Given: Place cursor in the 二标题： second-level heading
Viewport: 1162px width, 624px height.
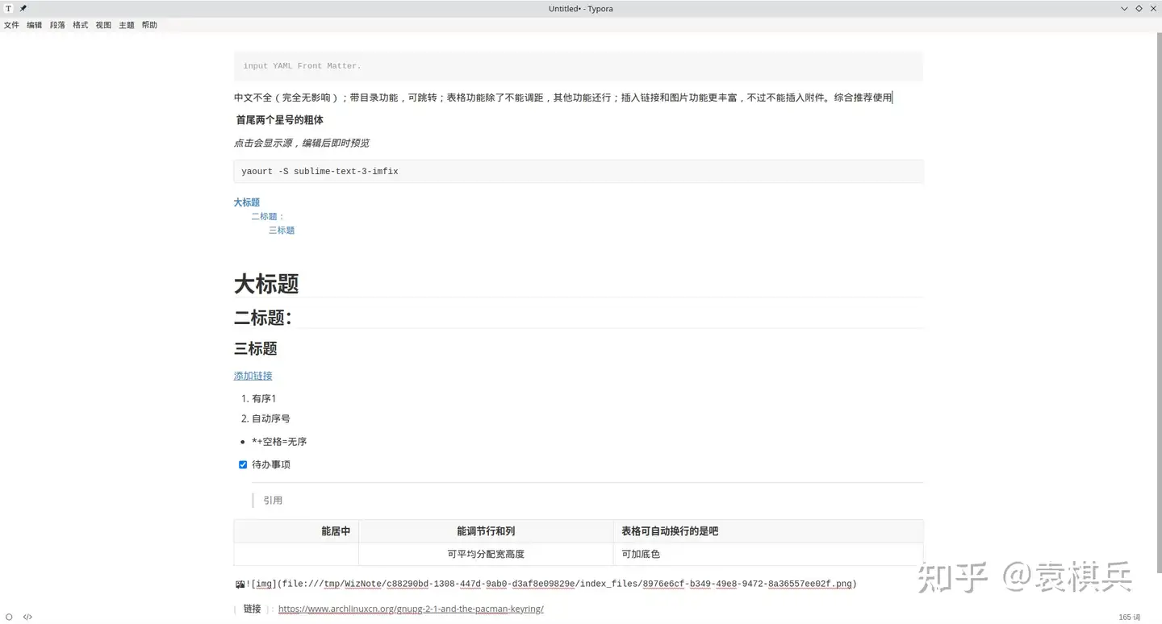Looking at the screenshot, I should [263, 318].
